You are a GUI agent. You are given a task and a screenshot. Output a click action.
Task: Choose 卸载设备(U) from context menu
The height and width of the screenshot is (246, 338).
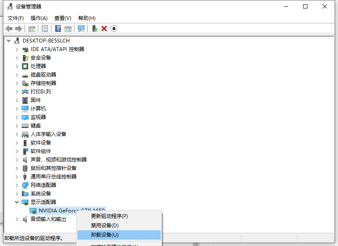[105, 235]
